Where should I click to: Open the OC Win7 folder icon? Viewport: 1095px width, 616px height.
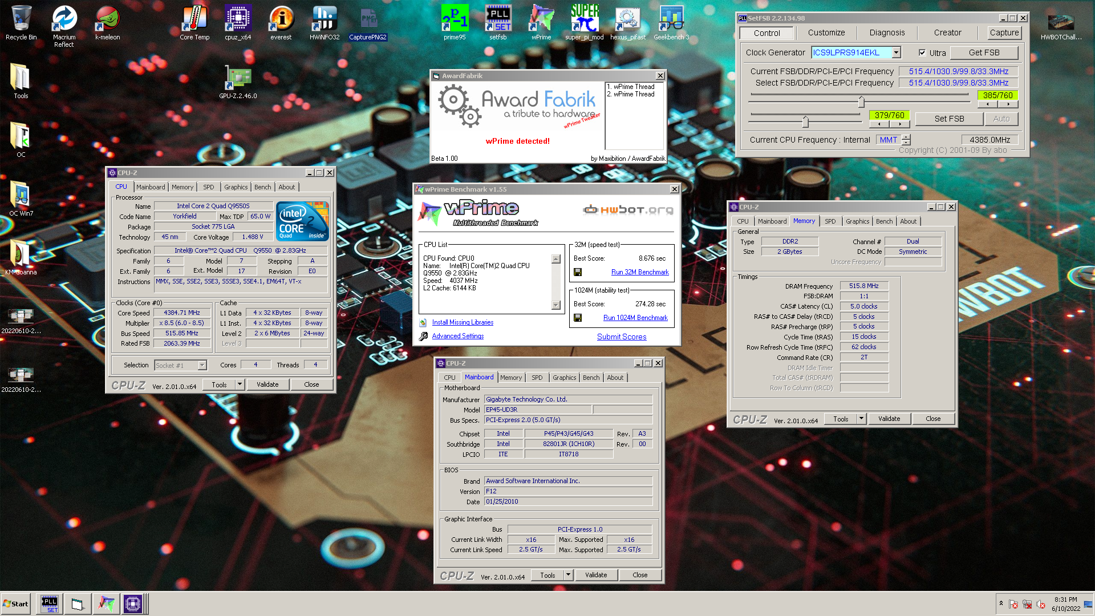click(x=21, y=199)
